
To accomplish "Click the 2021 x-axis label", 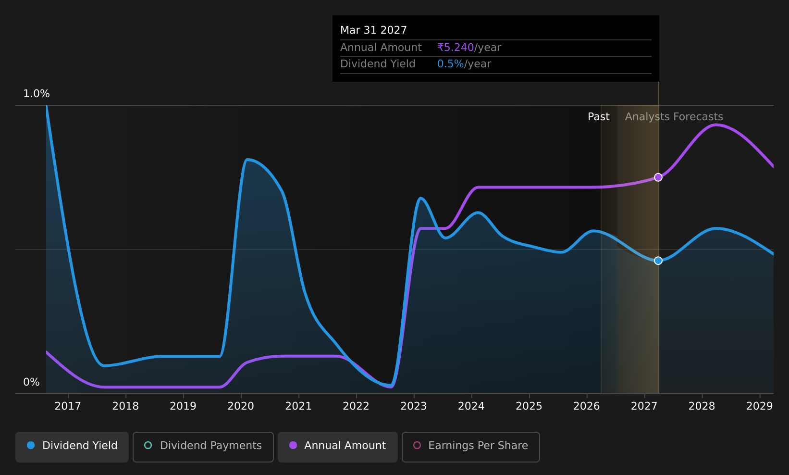I will 298,406.
